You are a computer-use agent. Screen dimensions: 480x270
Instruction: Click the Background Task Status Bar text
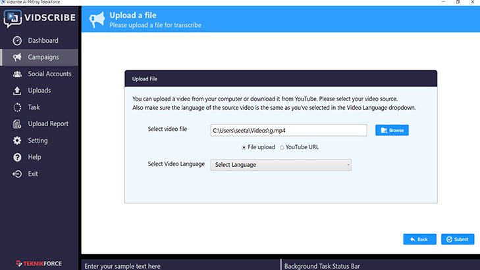coord(322,266)
